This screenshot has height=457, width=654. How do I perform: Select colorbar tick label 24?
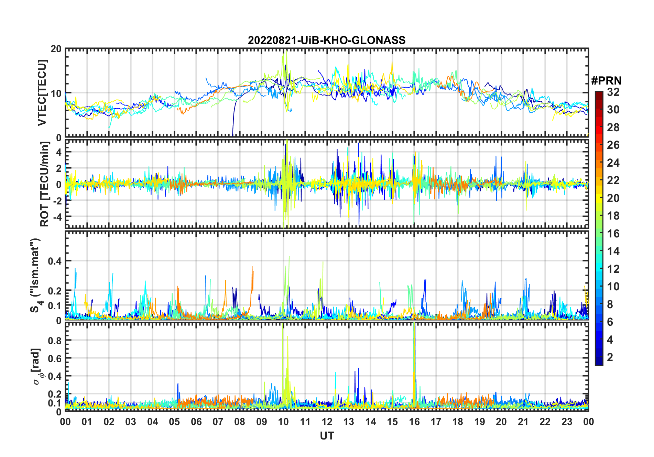613,163
